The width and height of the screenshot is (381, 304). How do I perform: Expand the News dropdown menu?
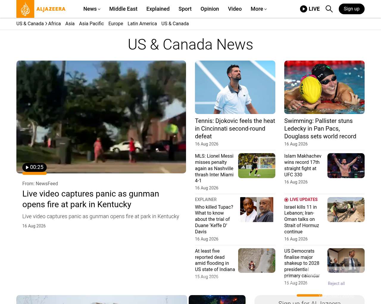92,9
